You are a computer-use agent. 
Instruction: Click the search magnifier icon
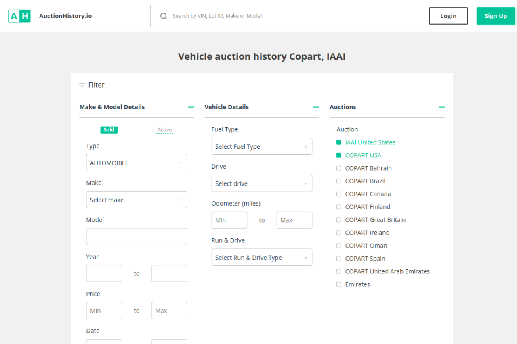(164, 16)
